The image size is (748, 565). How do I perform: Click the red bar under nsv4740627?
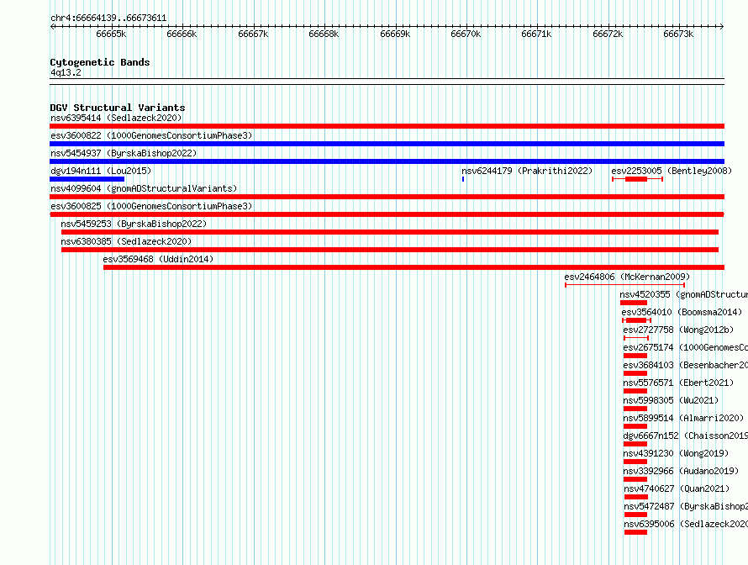636,497
